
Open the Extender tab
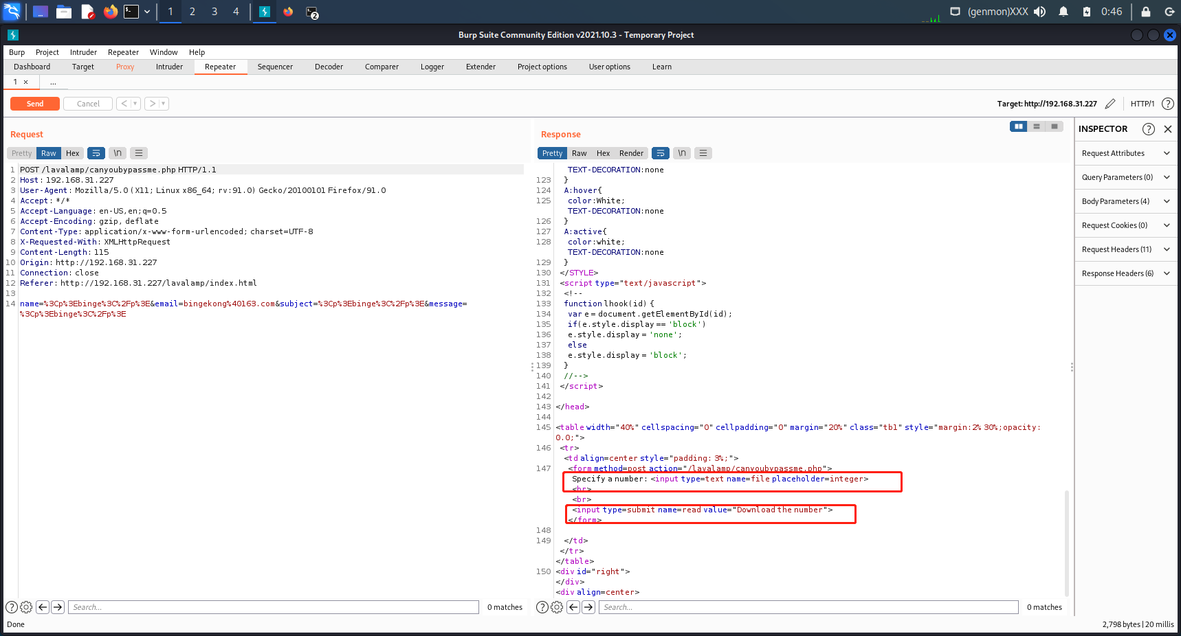coord(481,67)
